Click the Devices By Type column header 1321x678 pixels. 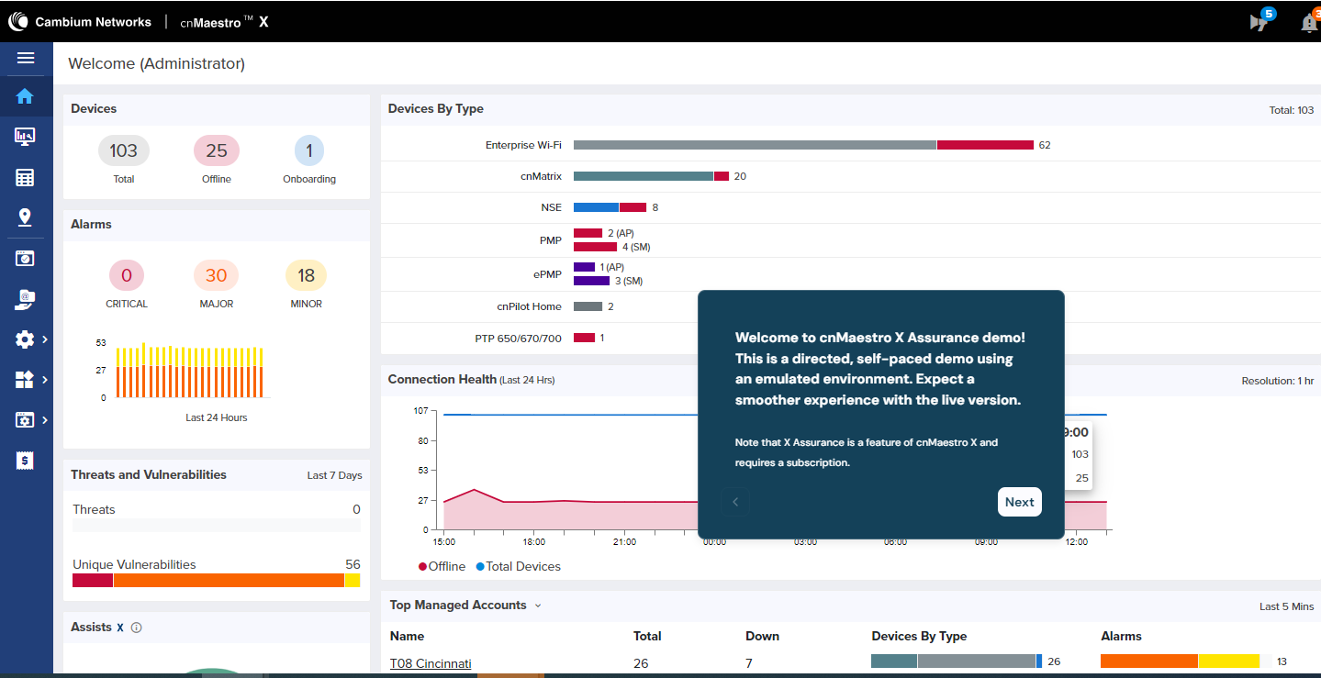[919, 636]
